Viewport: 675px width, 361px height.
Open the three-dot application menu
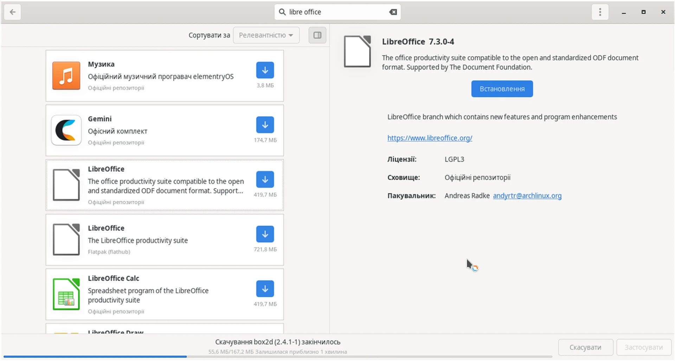coord(600,12)
